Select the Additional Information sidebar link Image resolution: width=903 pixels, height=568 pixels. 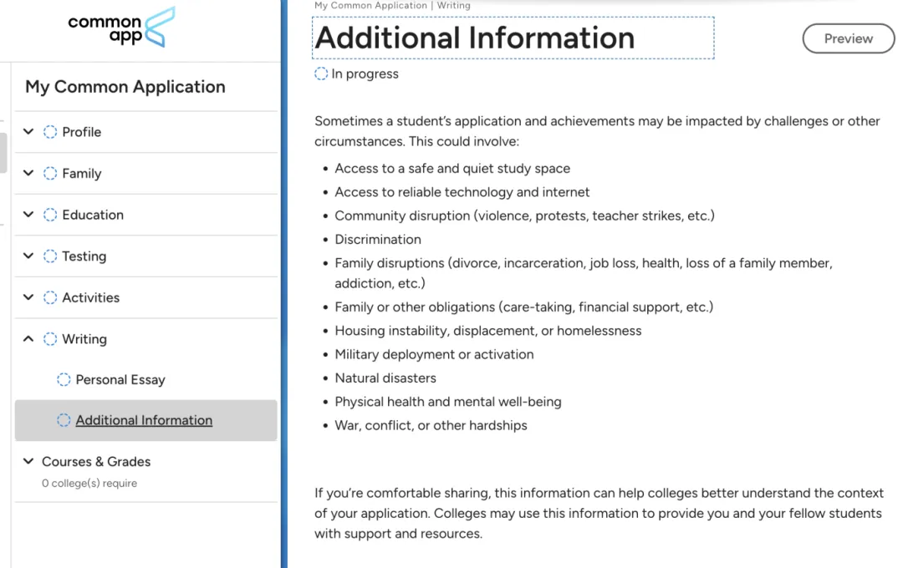[144, 420]
